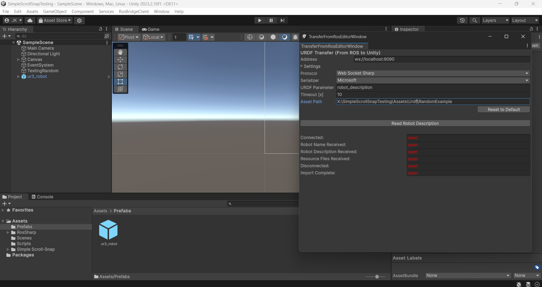The height and width of the screenshot is (287, 542).
Task: Click the Play button
Action: 259,20
